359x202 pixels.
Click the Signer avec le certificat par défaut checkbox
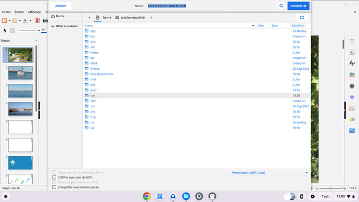54,172
